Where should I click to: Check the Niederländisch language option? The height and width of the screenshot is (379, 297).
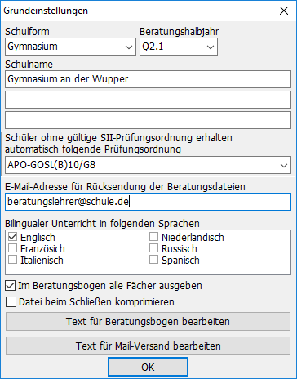point(153,237)
